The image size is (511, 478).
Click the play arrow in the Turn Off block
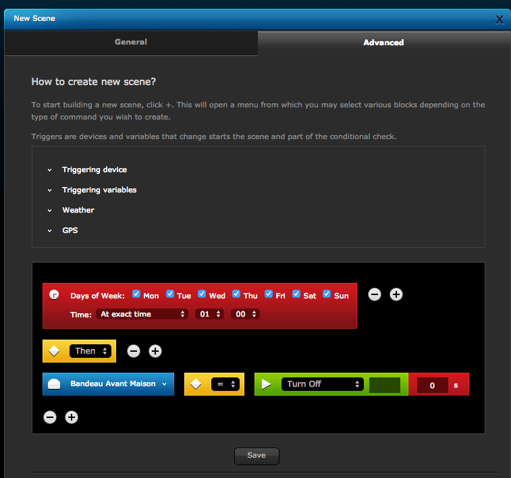click(266, 384)
